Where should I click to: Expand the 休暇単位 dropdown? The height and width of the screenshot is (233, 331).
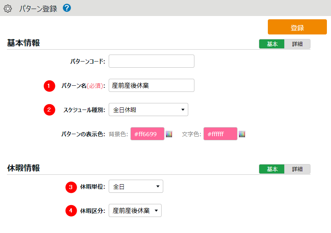136,187
